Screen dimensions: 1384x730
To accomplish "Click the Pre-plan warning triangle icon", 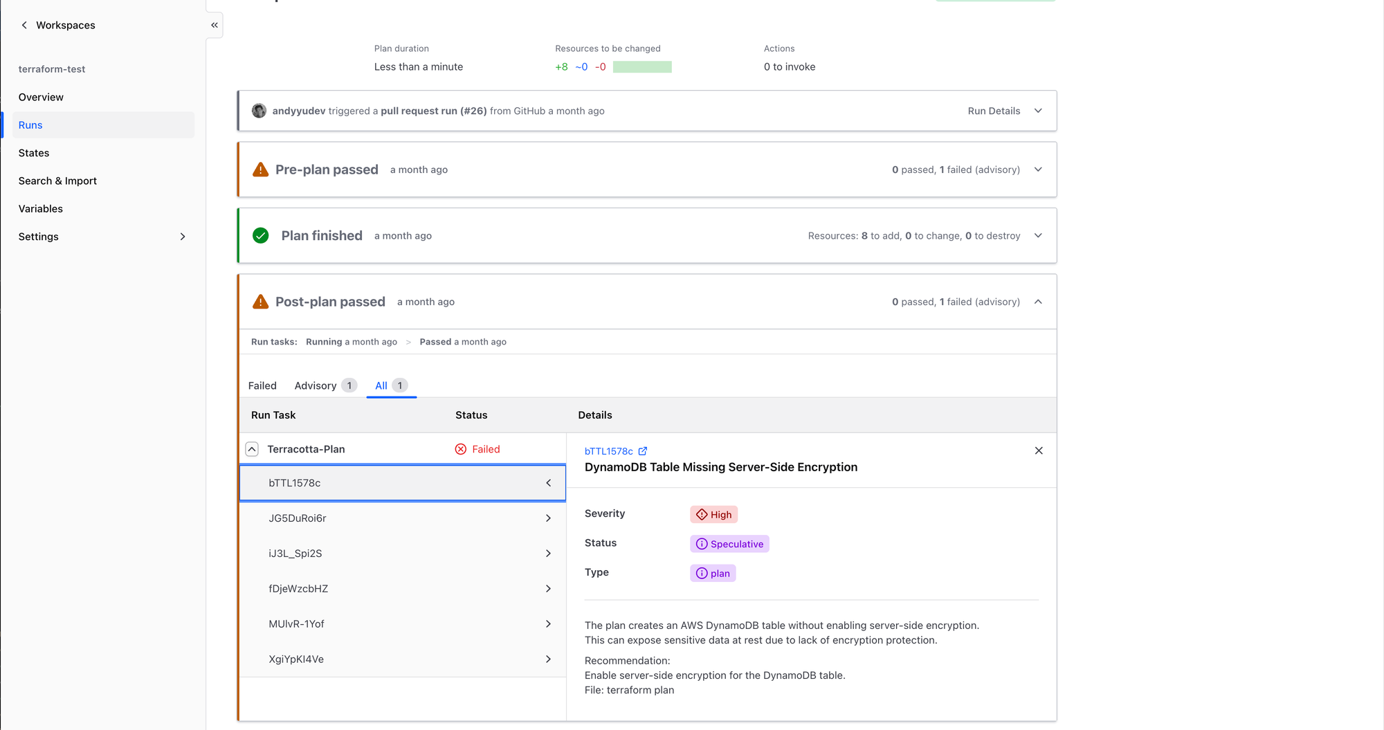I will click(x=260, y=170).
